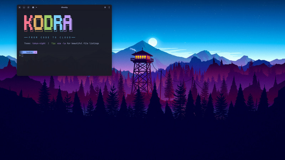Minimize the Ghostty window
Screen dimensions: 285x160
[24, 7]
